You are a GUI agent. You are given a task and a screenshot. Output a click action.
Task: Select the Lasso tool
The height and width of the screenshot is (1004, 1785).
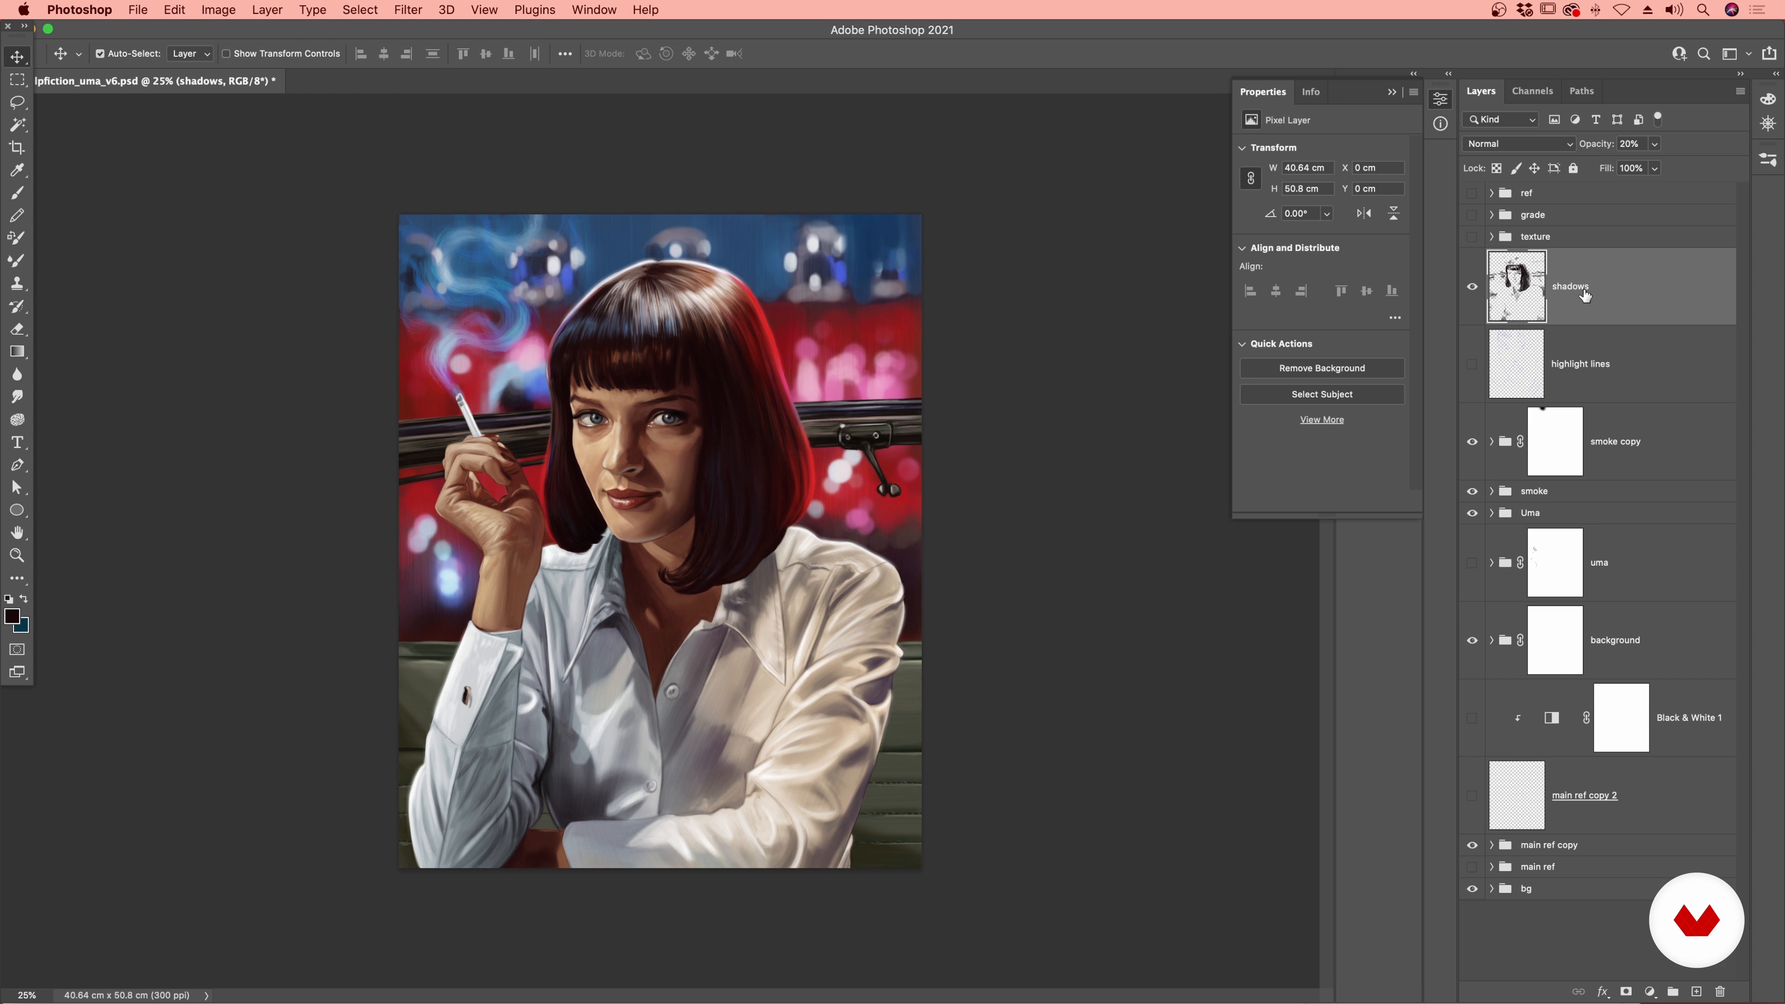pyautogui.click(x=17, y=103)
